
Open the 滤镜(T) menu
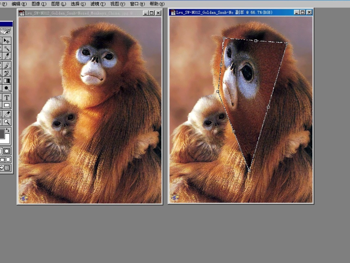(98, 4)
